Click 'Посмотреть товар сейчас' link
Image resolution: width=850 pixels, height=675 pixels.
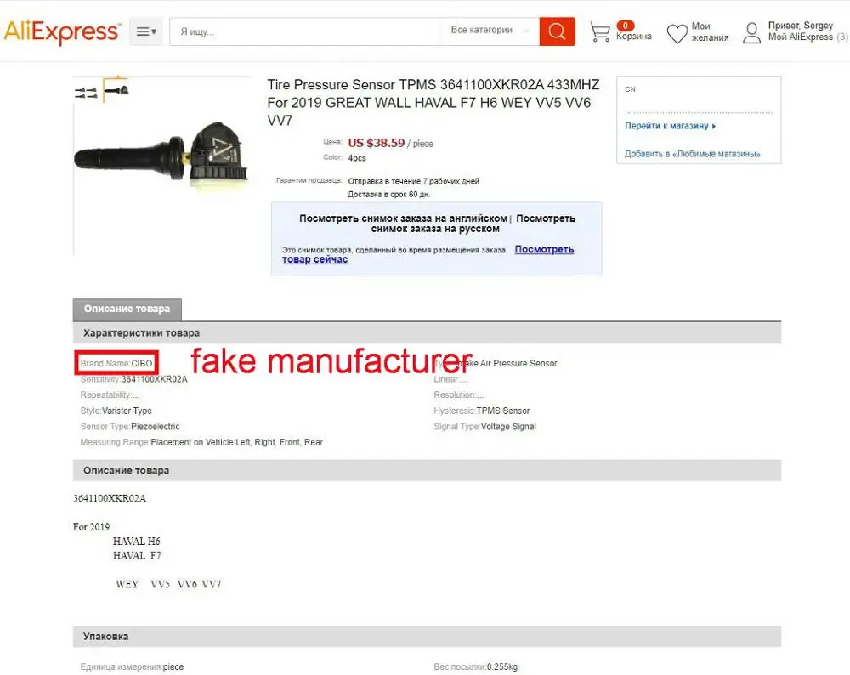coord(428,254)
